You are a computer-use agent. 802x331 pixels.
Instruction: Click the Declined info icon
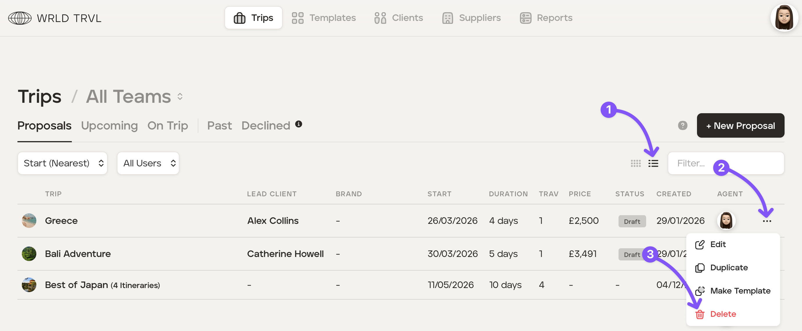click(298, 124)
